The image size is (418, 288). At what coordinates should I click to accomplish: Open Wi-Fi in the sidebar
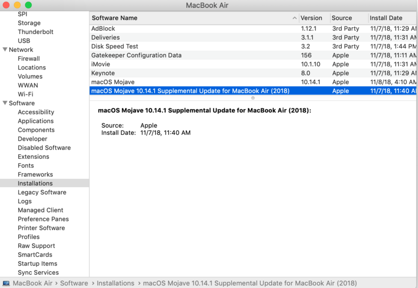(25, 94)
